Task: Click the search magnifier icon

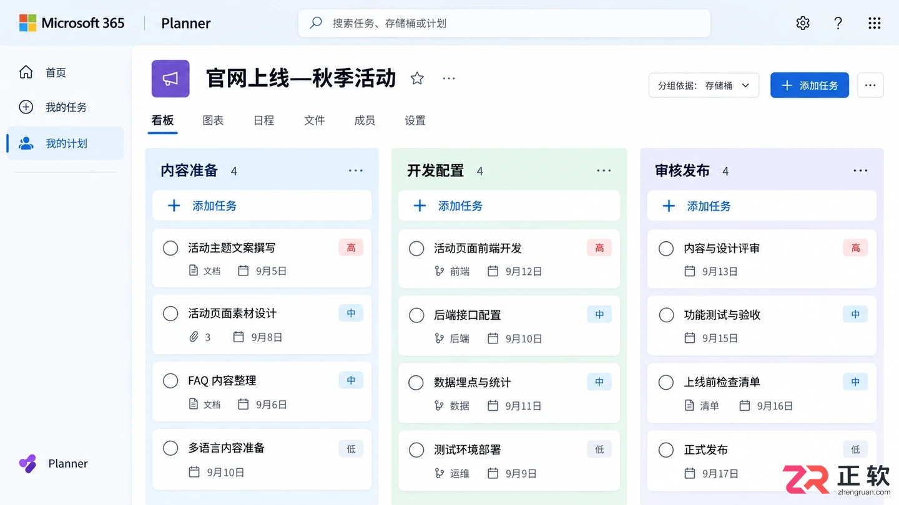Action: coord(316,23)
